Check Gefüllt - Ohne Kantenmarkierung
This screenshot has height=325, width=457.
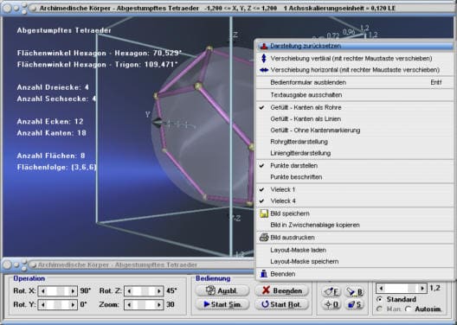click(x=355, y=130)
